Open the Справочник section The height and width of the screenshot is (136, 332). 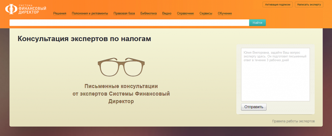coord(185,14)
